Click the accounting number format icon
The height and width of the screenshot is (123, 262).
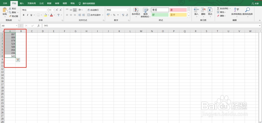click(108, 15)
